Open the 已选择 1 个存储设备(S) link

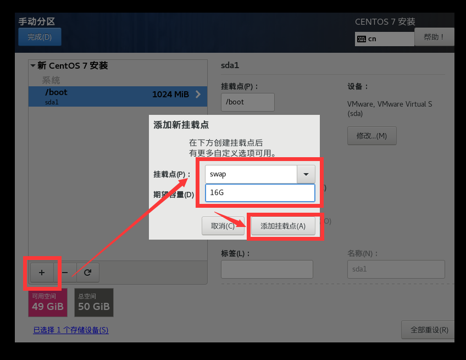click(70, 330)
